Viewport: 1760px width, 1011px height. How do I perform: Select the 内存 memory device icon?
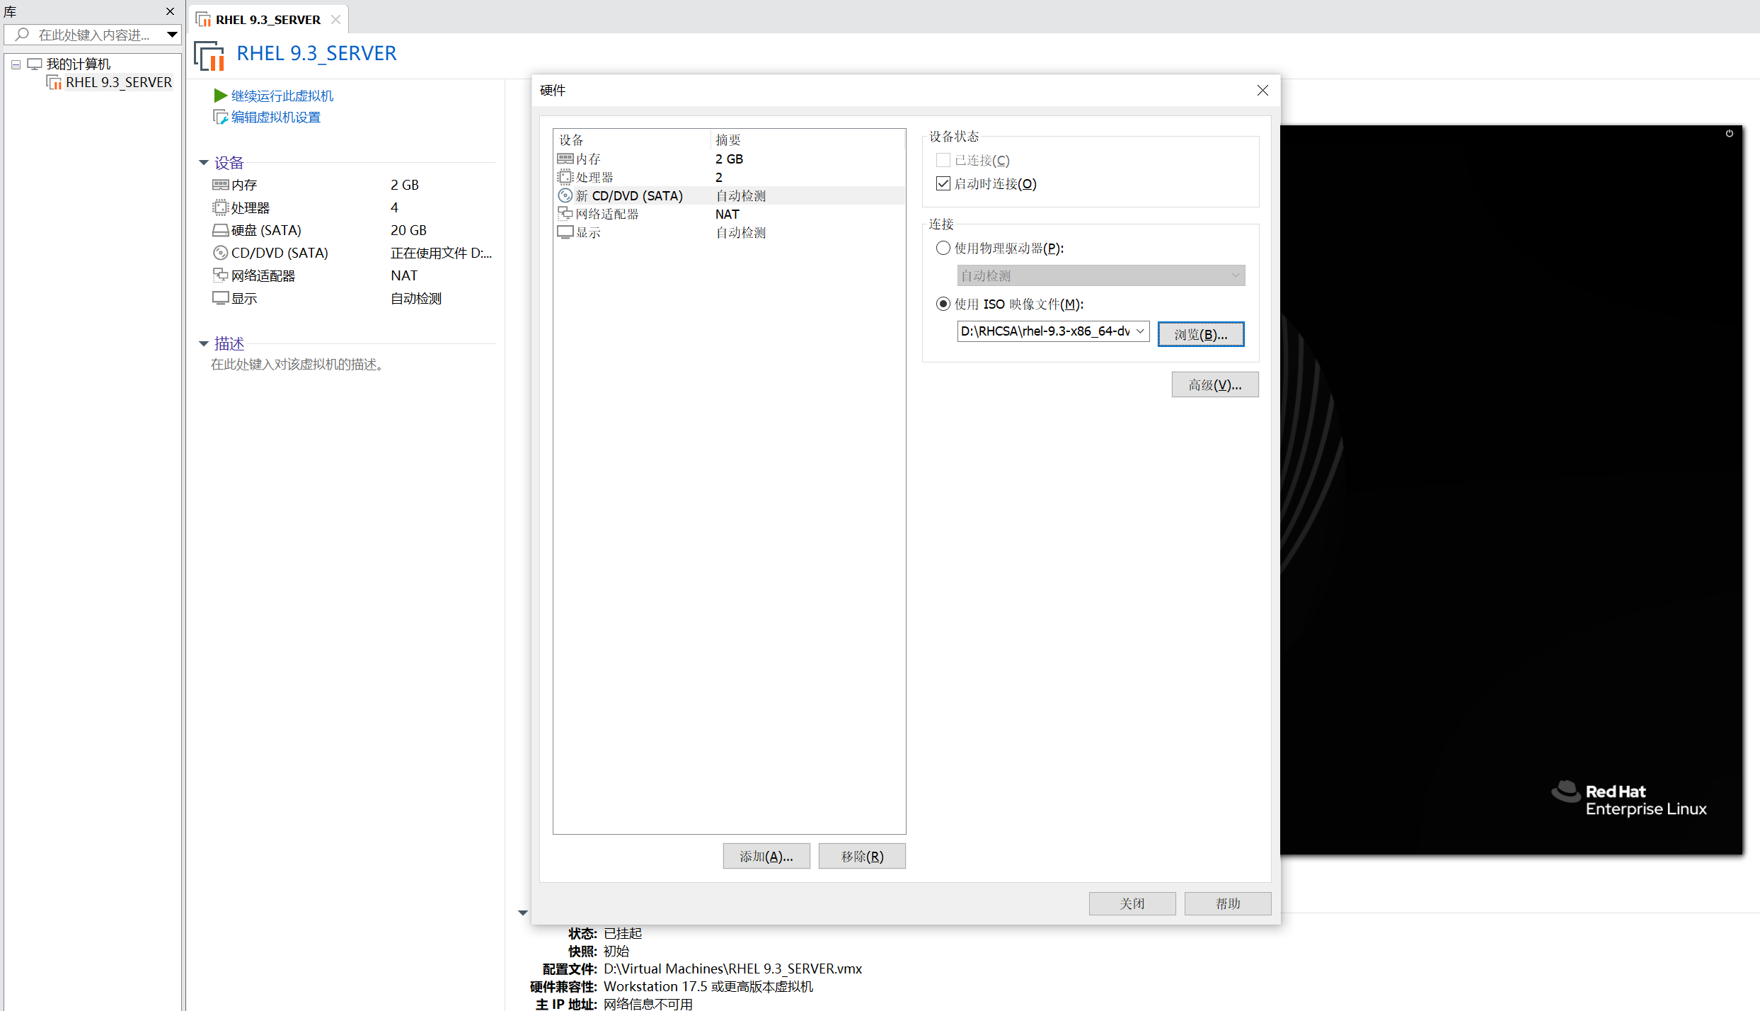[220, 184]
